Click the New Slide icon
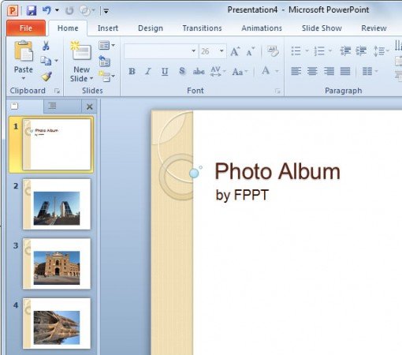This screenshot has height=355, width=402. (x=81, y=51)
